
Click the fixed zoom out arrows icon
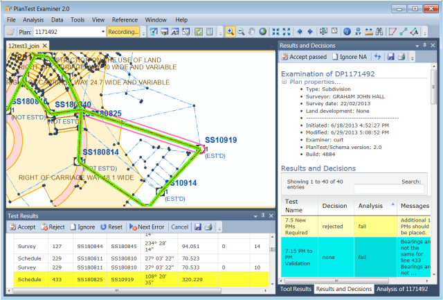pos(286,32)
